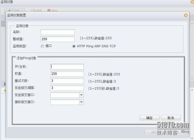The height and width of the screenshot is (140, 194).
Task: Close the 监测对象配置 dialog
Action: [x=186, y=15]
